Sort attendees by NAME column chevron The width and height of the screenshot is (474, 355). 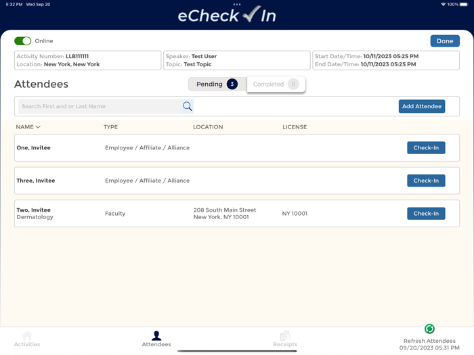(38, 127)
